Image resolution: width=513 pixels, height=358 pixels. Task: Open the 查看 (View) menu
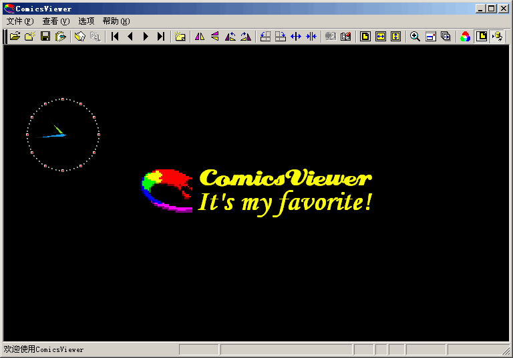55,21
